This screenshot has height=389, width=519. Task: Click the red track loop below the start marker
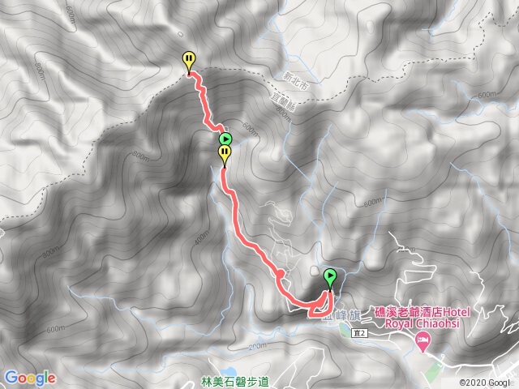[x=320, y=306]
